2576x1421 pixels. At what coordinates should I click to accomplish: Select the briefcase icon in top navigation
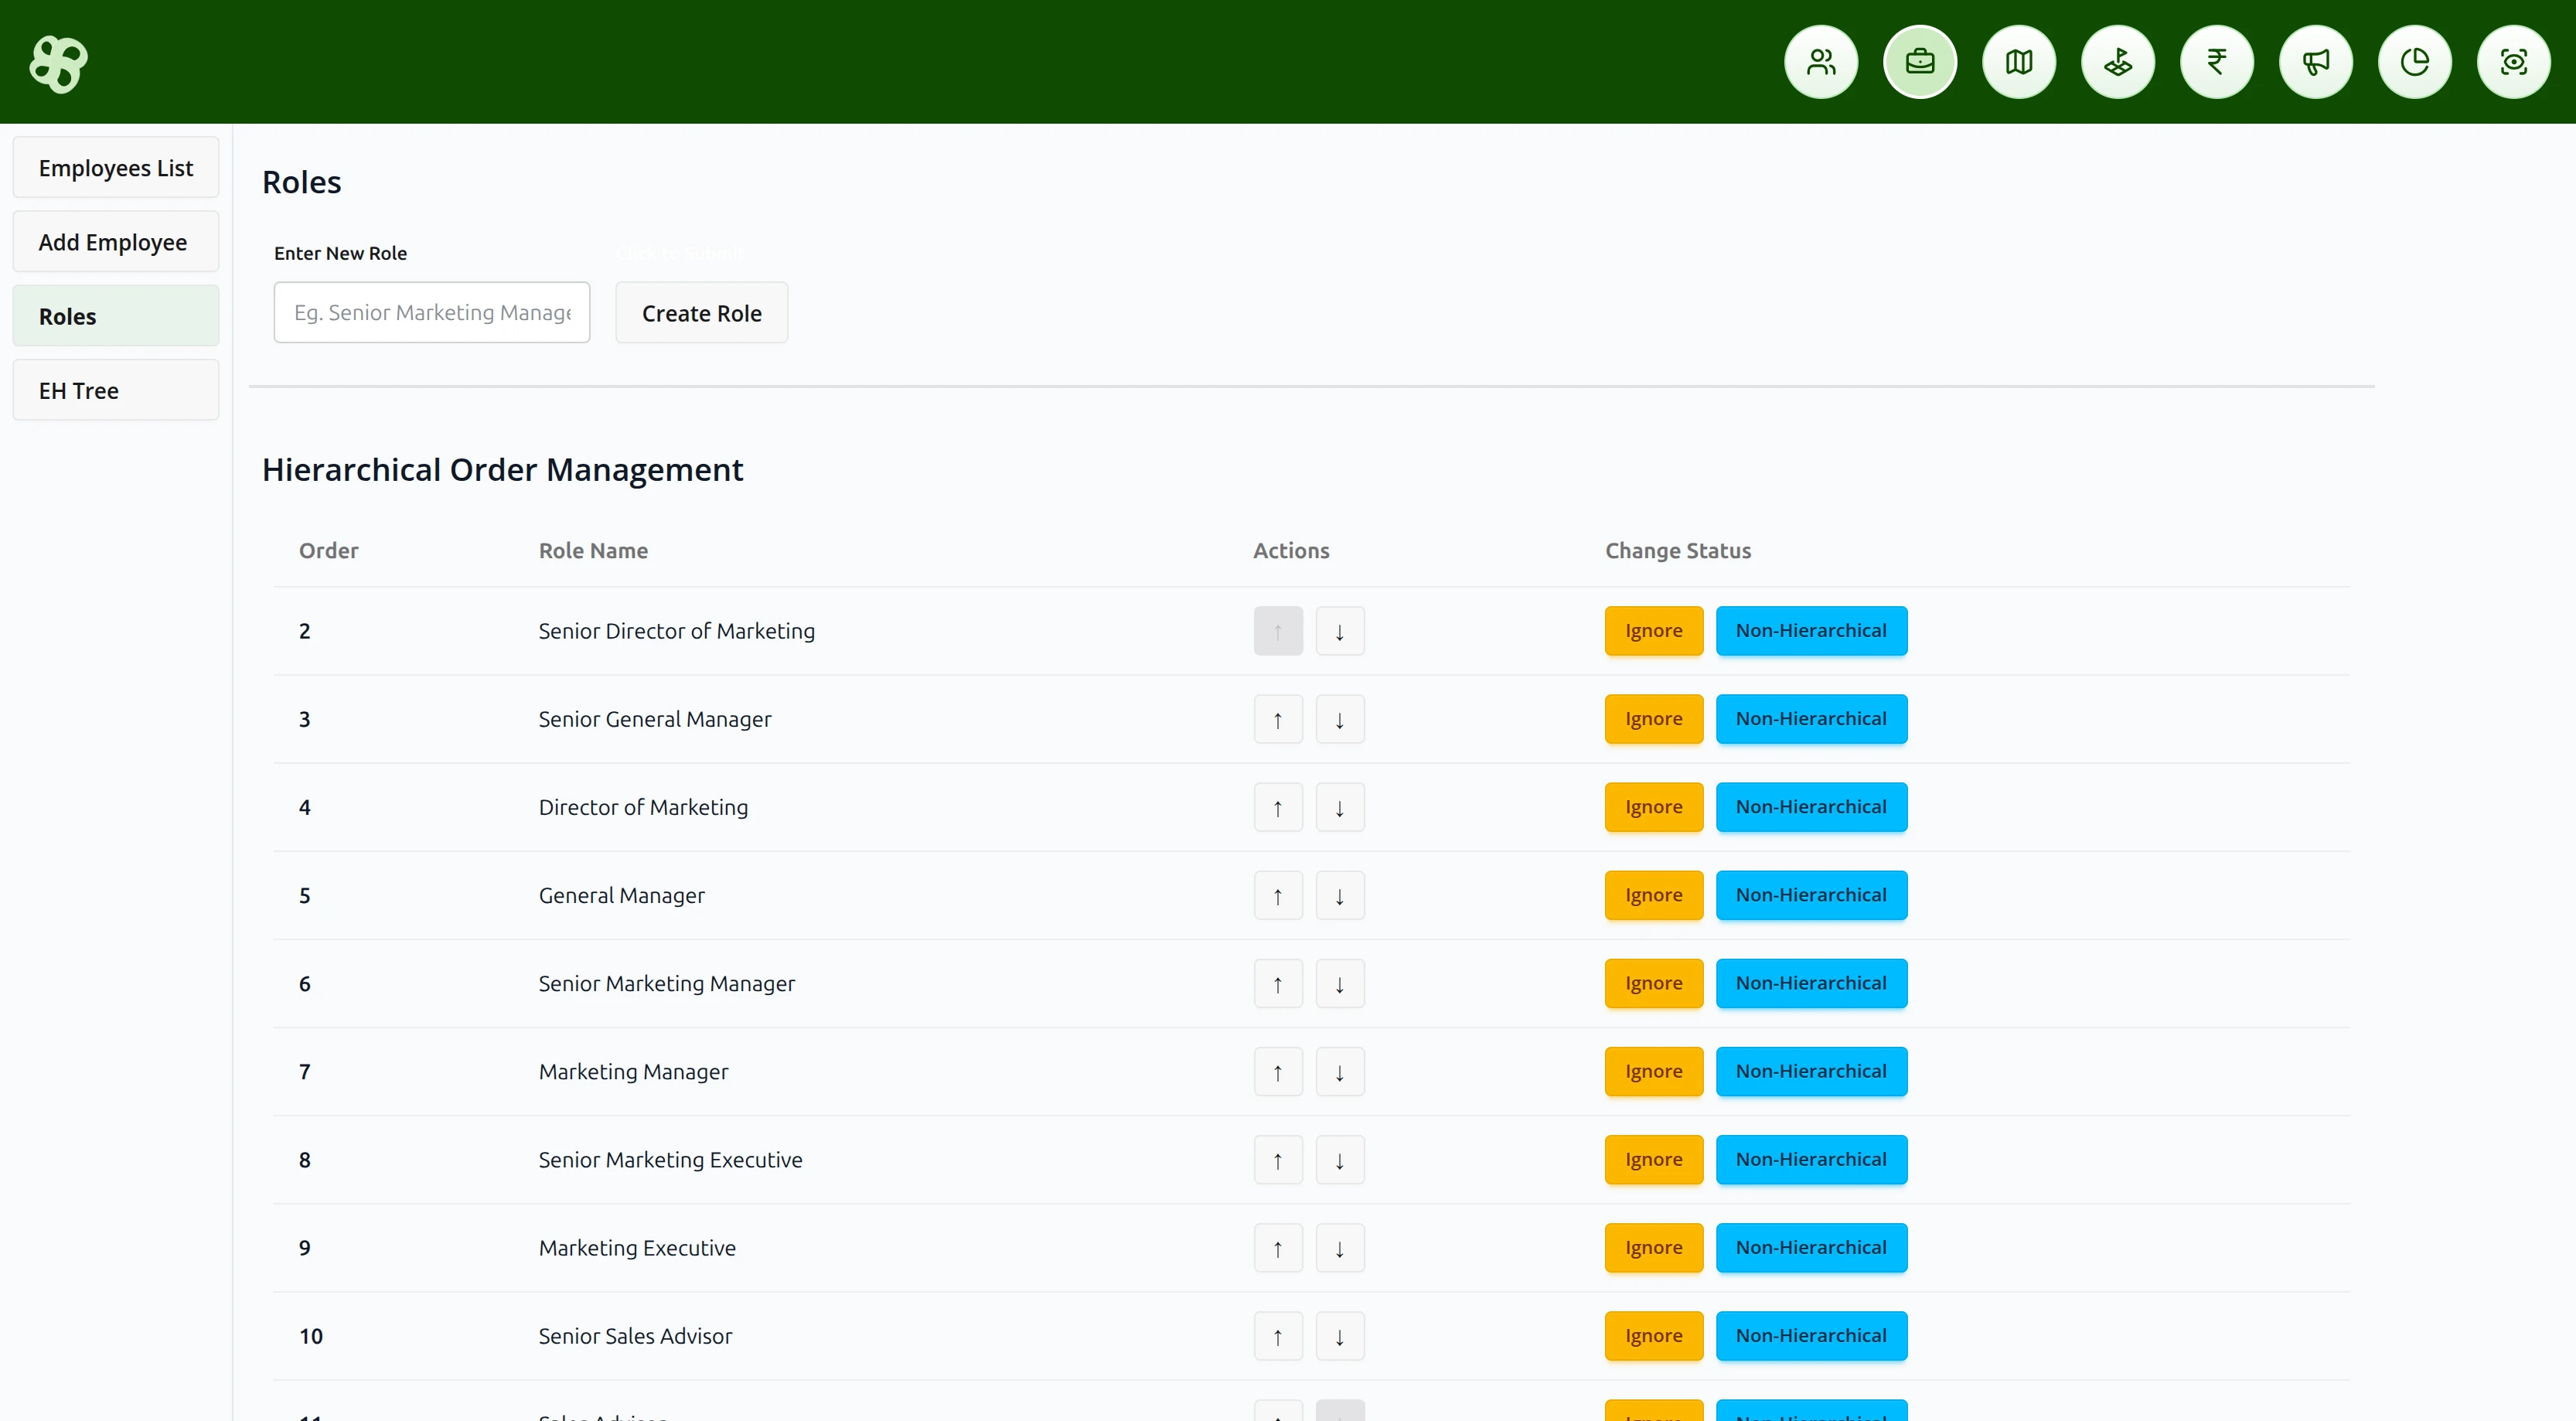[1919, 61]
